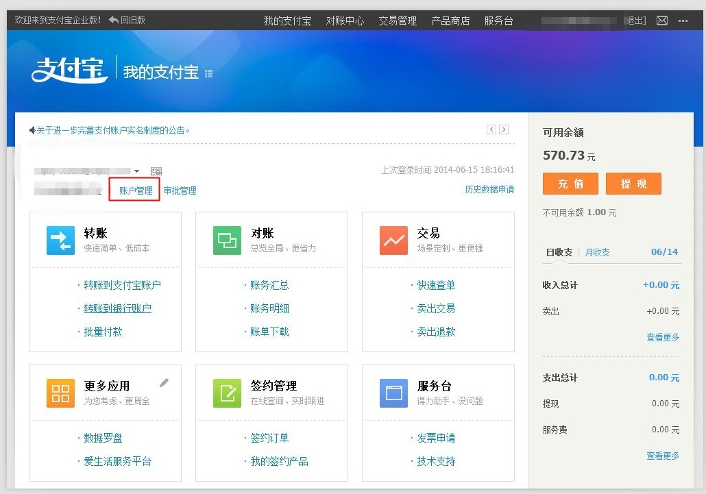
Task: Open 转账到银行账户 link
Action: click(117, 308)
